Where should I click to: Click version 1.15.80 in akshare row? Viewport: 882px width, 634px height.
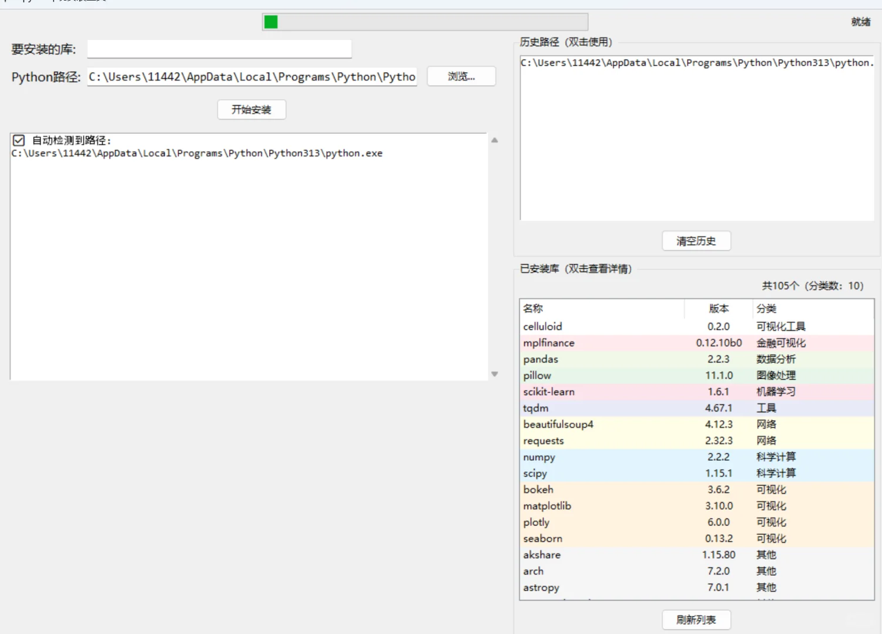click(x=719, y=555)
